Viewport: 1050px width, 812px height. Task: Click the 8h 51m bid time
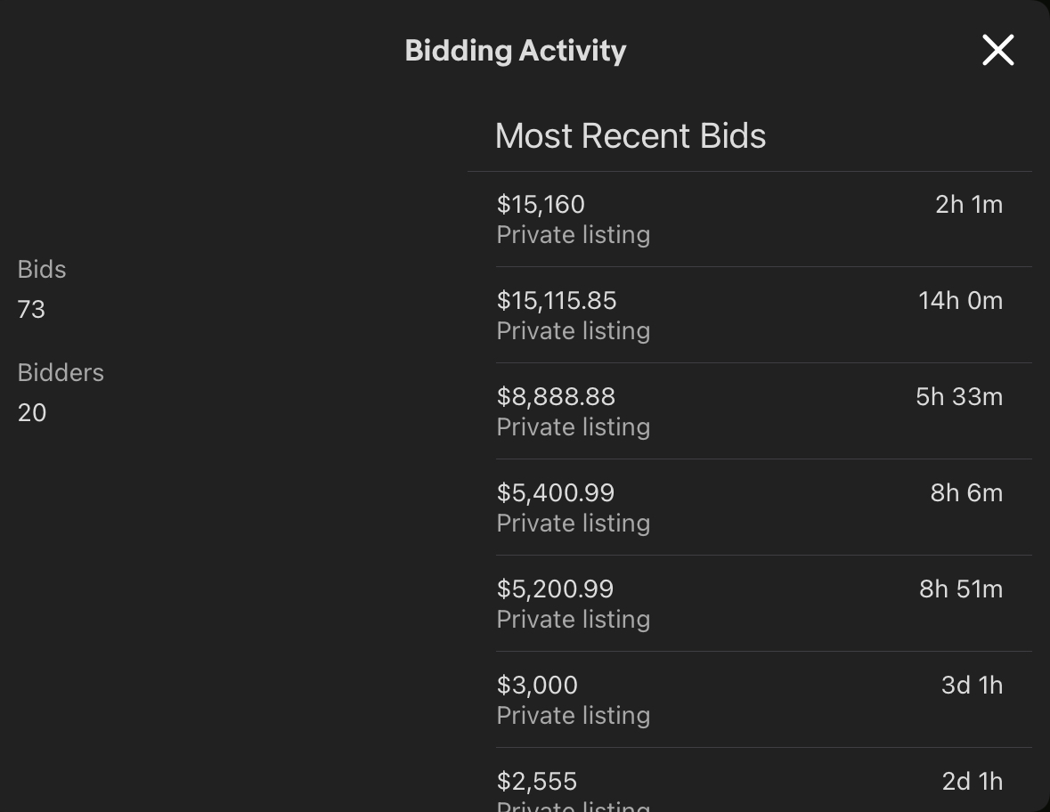960,589
